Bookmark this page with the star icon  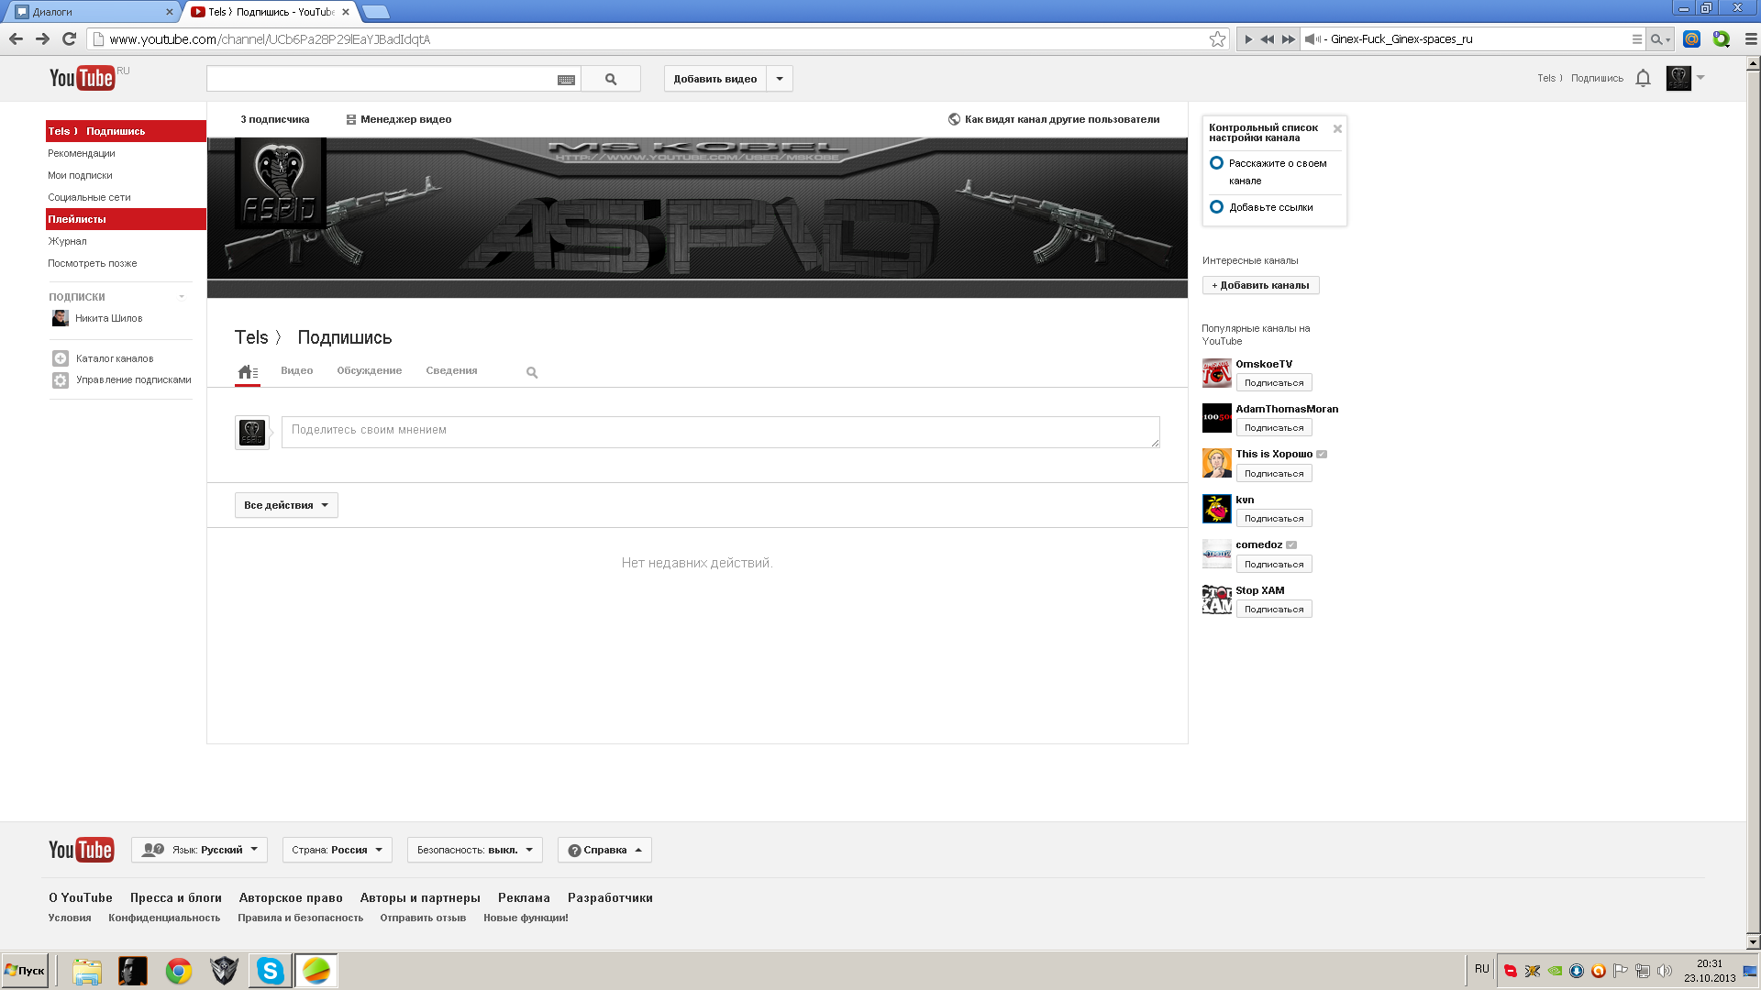point(1217,38)
